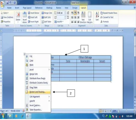
Task: Choose Insert Caption in context menu
Action: click(38, 105)
